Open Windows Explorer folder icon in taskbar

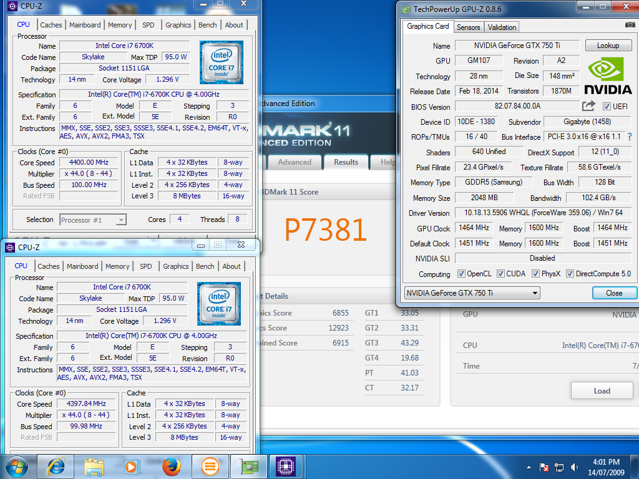[x=94, y=467]
